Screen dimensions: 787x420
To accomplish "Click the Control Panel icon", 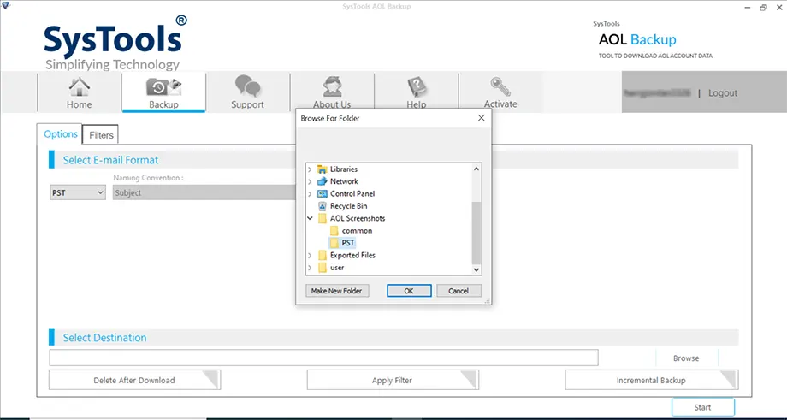I will click(322, 193).
